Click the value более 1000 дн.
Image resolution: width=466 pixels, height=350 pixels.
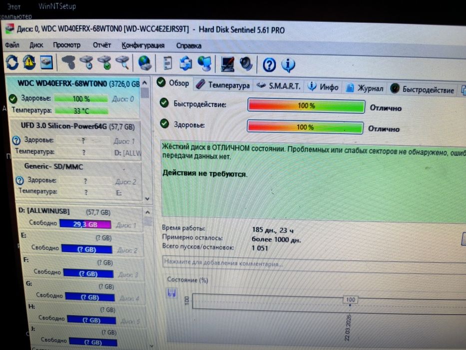click(x=276, y=239)
